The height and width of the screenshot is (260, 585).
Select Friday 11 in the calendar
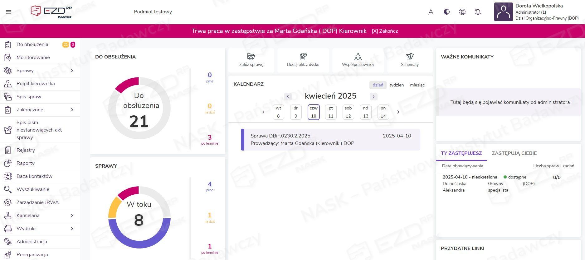pyautogui.click(x=331, y=112)
